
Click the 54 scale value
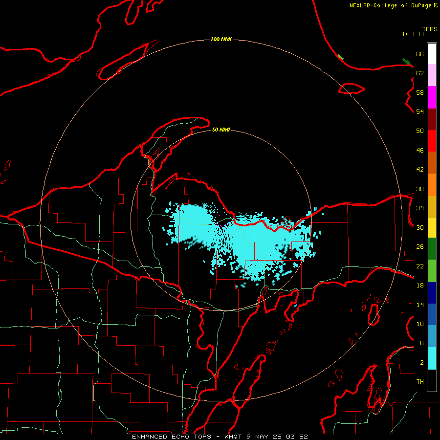[x=420, y=111]
